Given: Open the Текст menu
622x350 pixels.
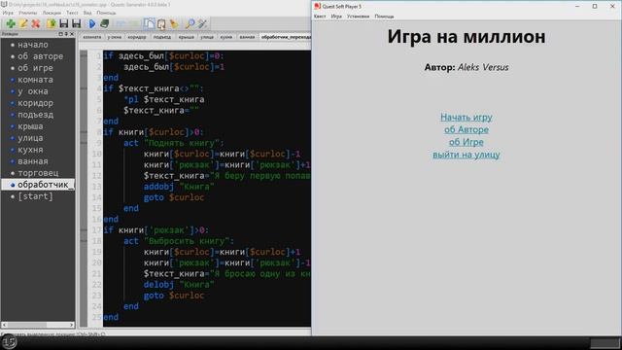Looking at the screenshot, I should (x=72, y=13).
